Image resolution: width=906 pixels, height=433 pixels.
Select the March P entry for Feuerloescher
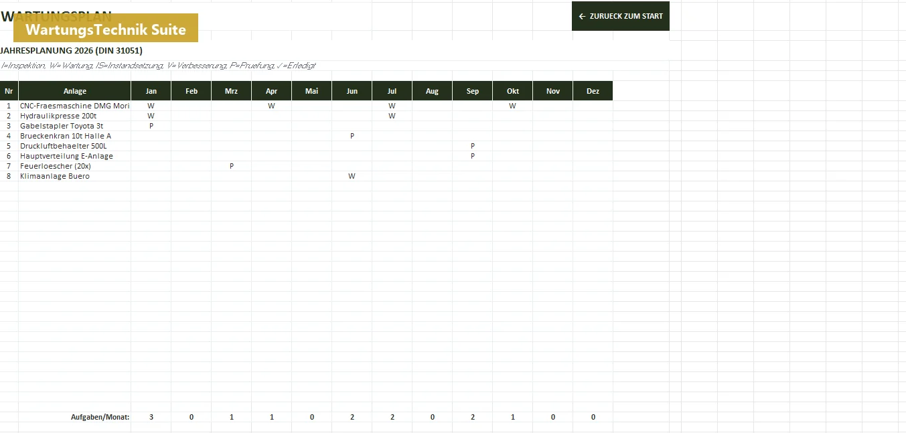click(232, 166)
